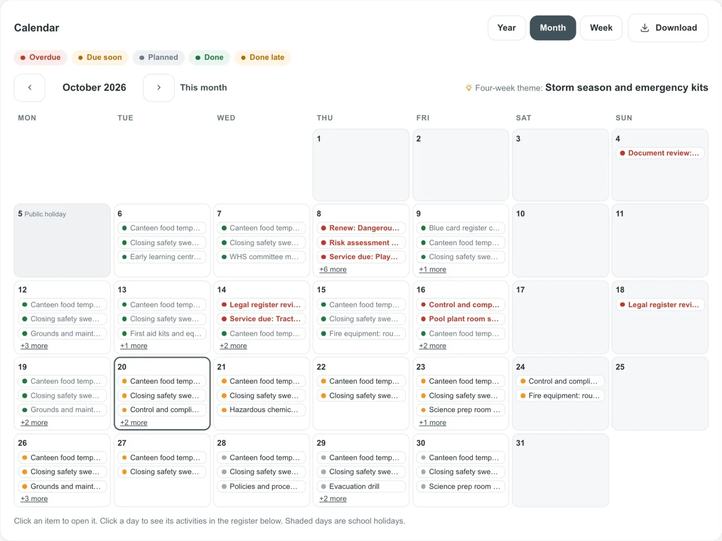This screenshot has width=722, height=541.
Task: Expand '+3 more' on October 12
Action: pos(34,346)
